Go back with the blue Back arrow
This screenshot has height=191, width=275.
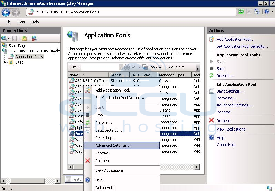(x=6, y=12)
